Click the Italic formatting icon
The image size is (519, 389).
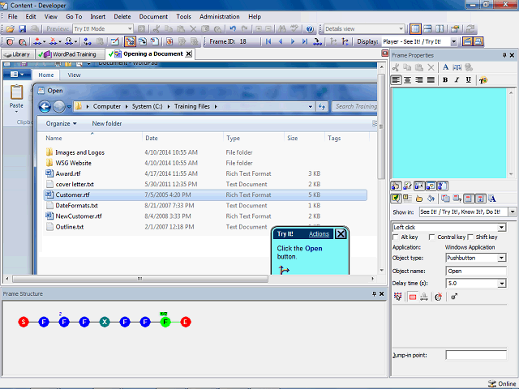click(x=457, y=80)
